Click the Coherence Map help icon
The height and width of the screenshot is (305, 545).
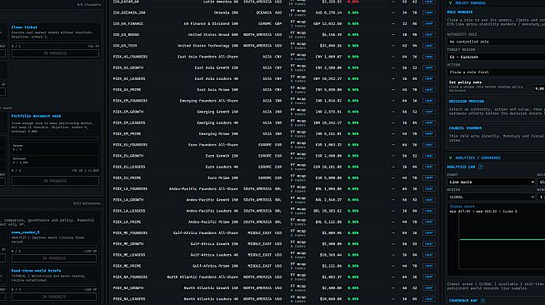(x=482, y=301)
